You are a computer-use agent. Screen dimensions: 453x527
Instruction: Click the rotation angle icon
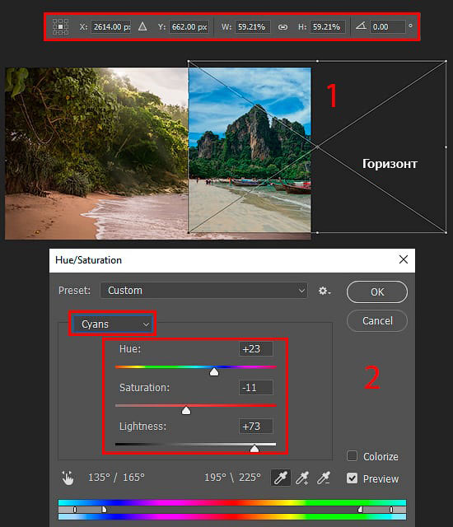point(361,26)
